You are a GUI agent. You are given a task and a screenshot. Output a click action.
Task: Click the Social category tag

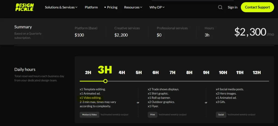click(221, 115)
